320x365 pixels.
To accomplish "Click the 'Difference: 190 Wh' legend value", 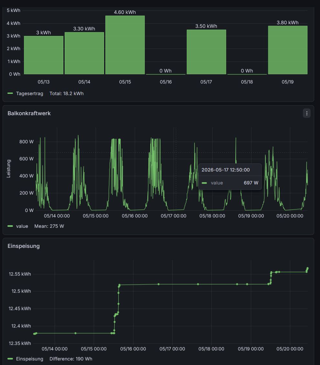I will pyautogui.click(x=71, y=359).
